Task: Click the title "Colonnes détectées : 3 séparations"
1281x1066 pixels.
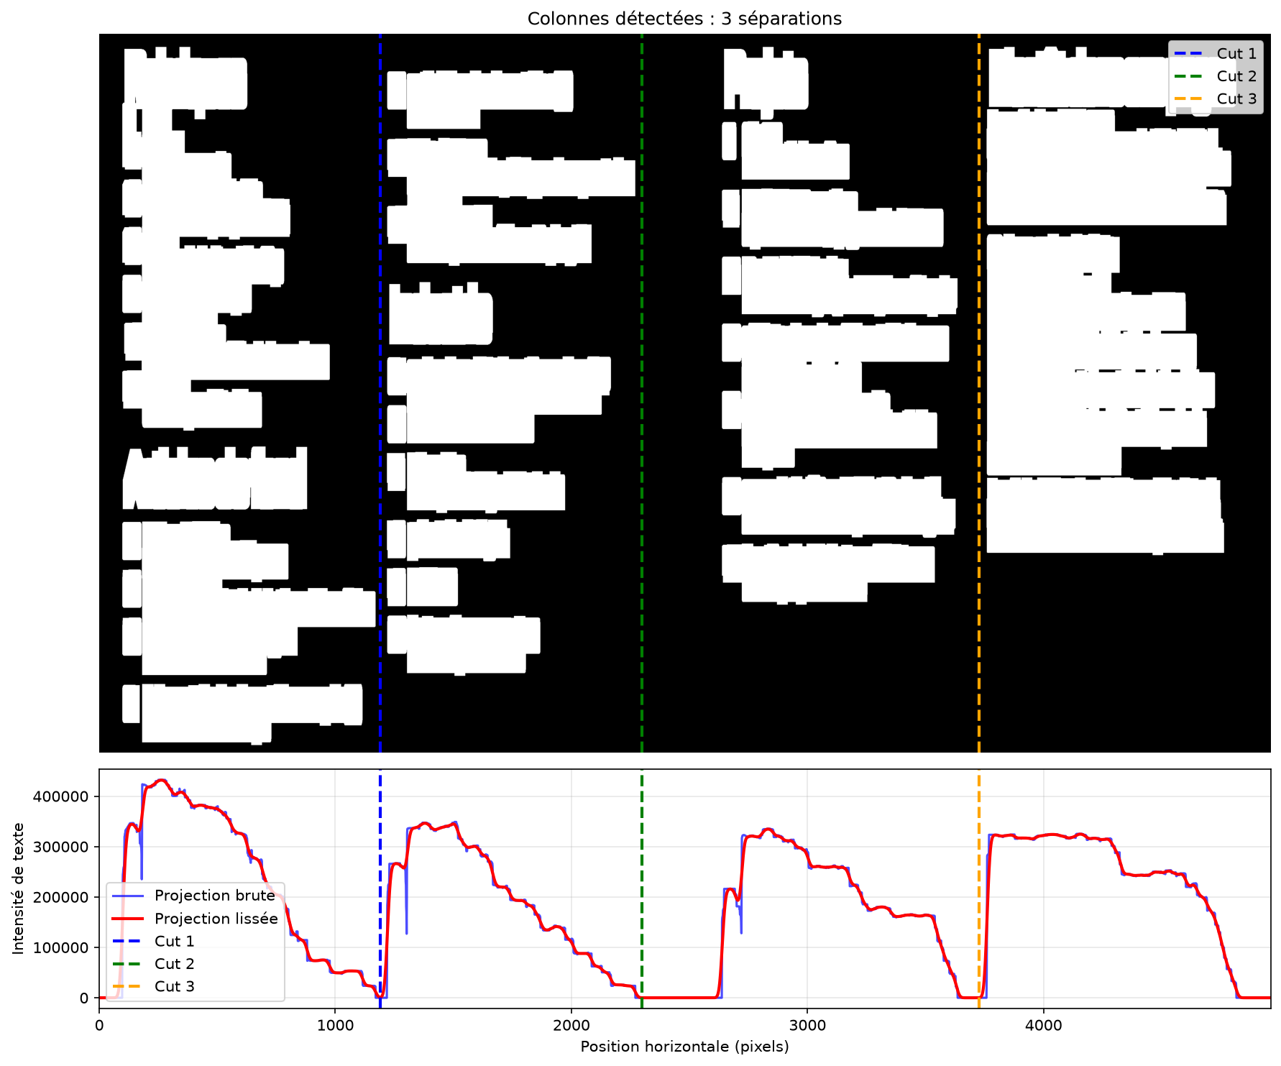Action: (x=684, y=19)
